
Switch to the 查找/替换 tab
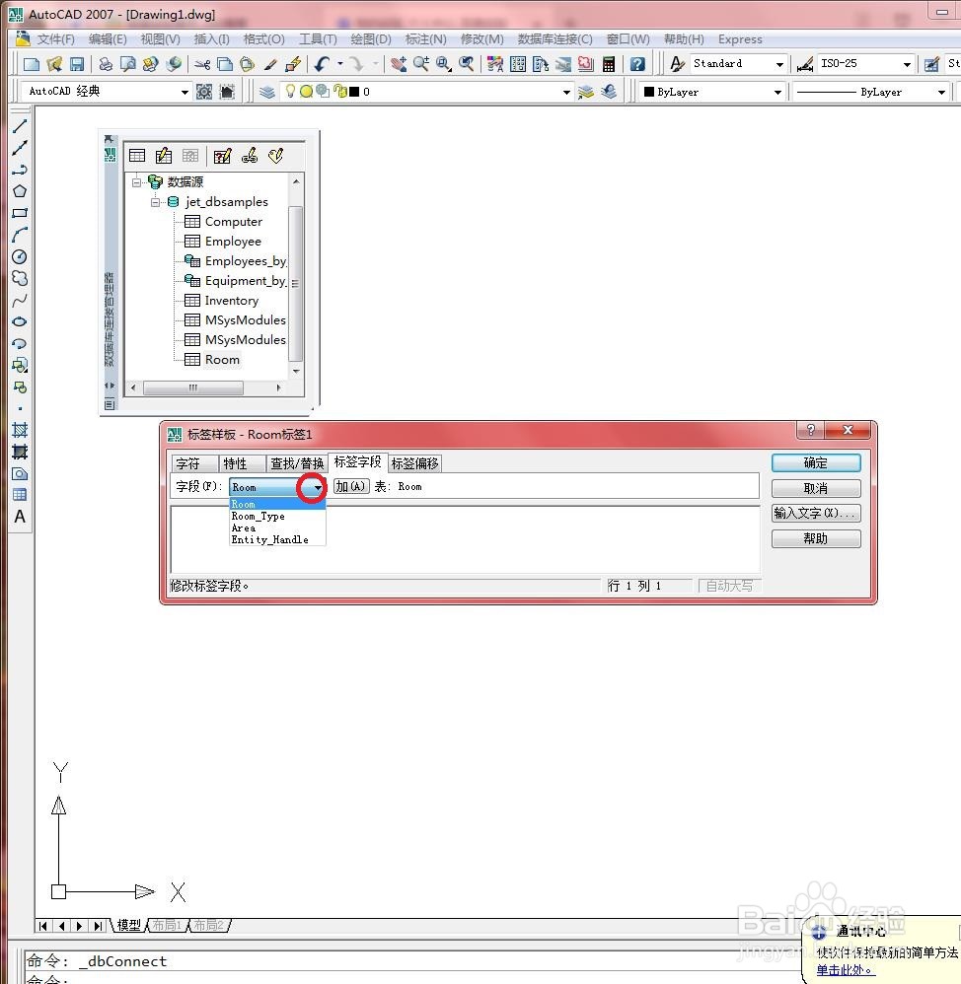click(296, 463)
